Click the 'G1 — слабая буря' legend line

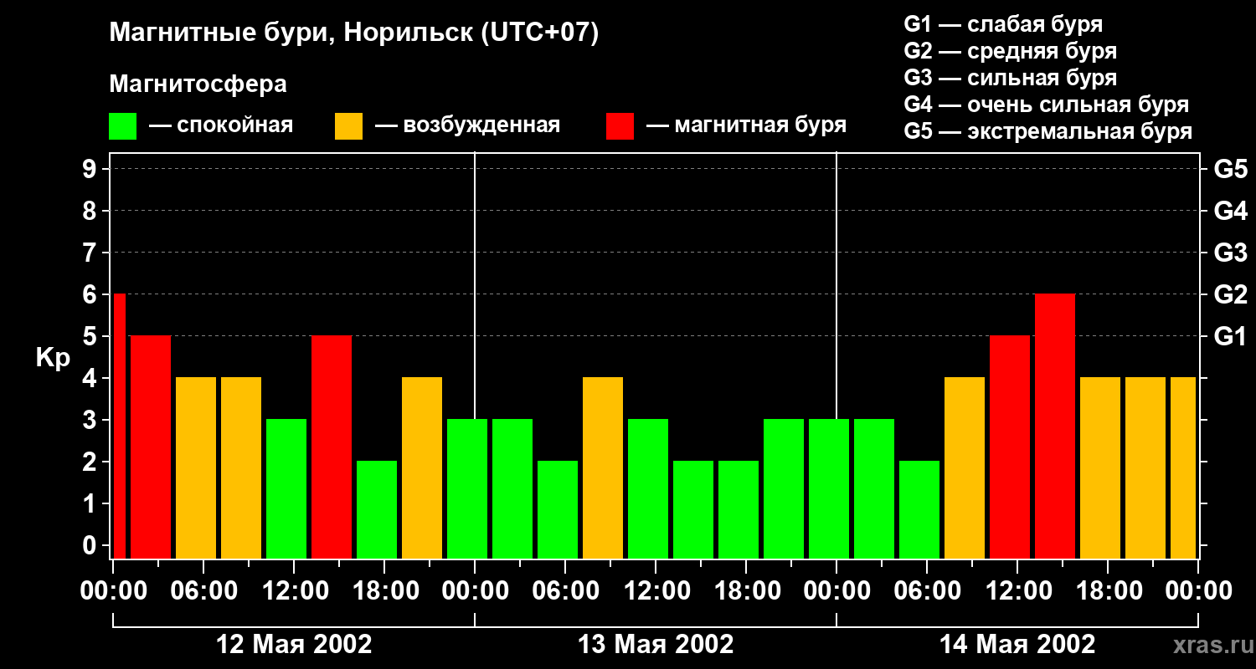tap(1003, 23)
